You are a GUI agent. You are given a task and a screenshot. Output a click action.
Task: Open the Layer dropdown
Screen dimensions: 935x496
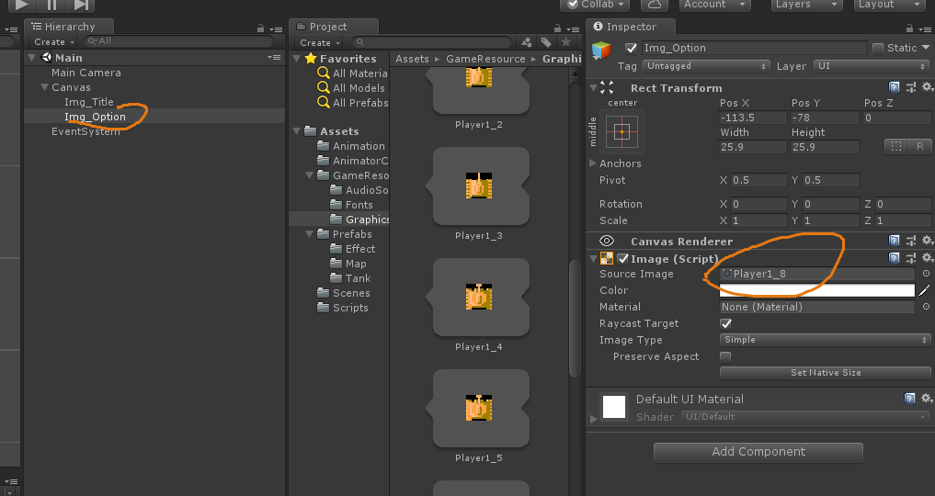click(872, 66)
